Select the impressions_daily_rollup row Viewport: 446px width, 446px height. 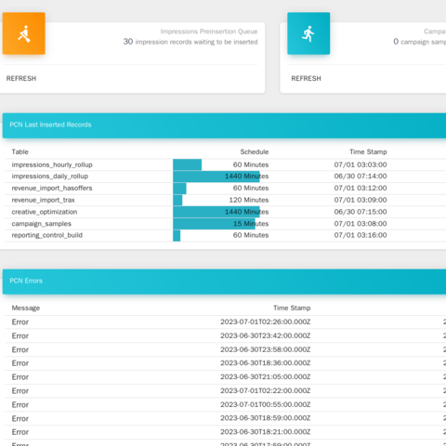(226, 177)
